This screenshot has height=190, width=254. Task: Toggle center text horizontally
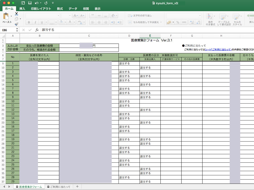pyautogui.click(x=99, y=22)
